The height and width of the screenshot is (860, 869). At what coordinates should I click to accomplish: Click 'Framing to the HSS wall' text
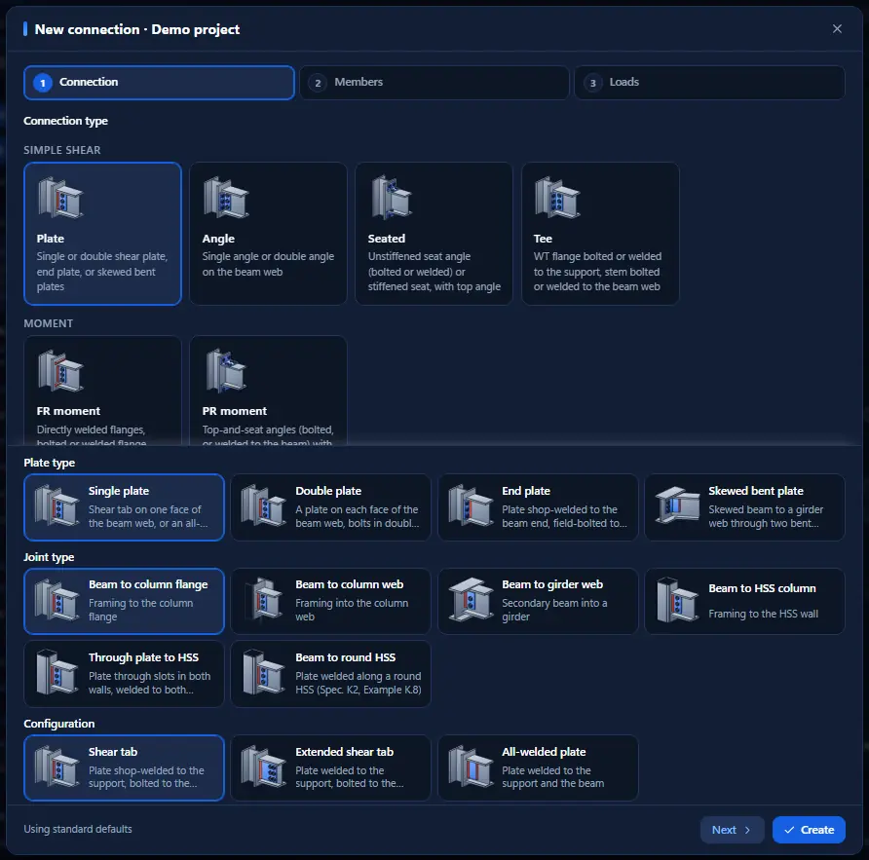click(x=763, y=614)
